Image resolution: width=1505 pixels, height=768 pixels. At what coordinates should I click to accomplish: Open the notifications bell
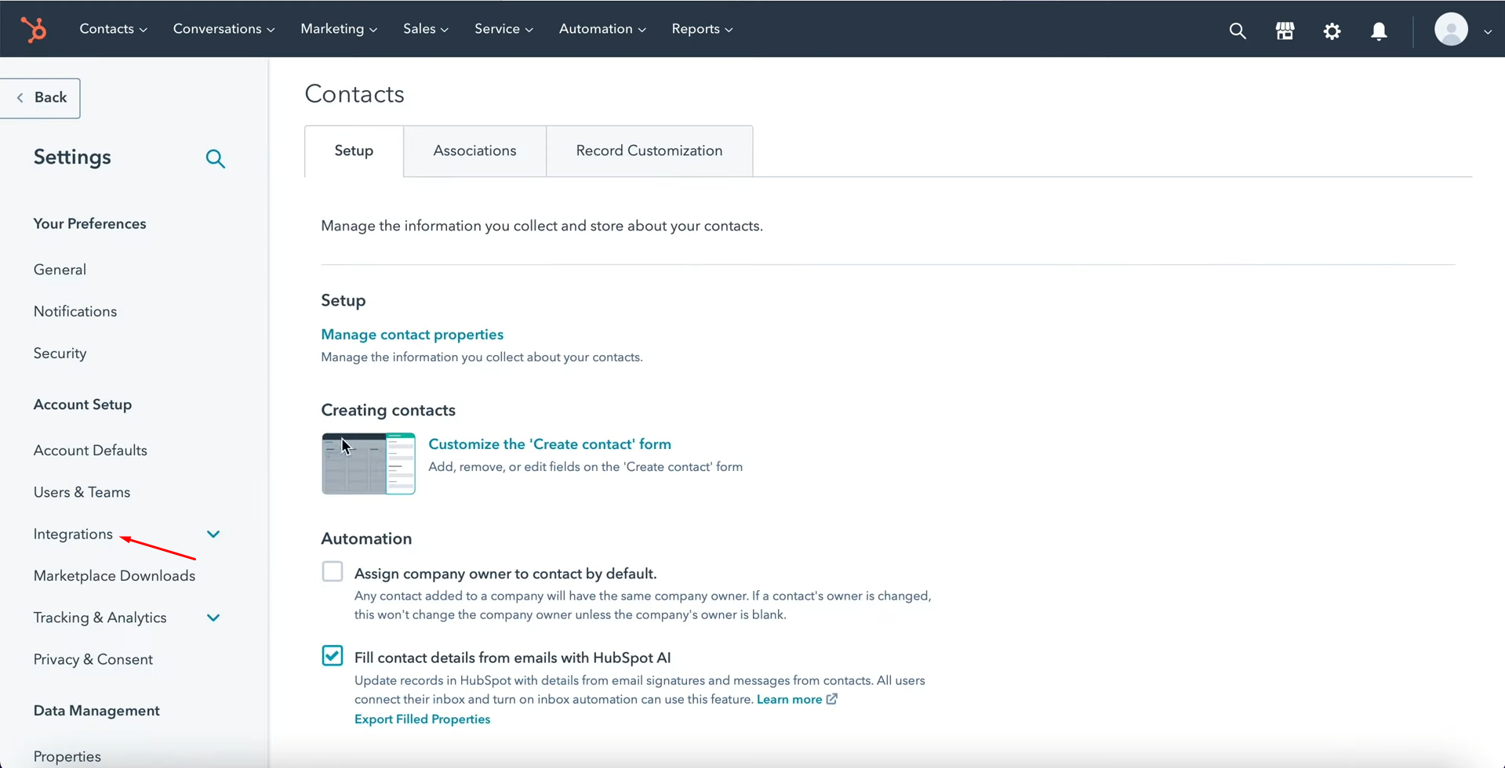(1379, 31)
